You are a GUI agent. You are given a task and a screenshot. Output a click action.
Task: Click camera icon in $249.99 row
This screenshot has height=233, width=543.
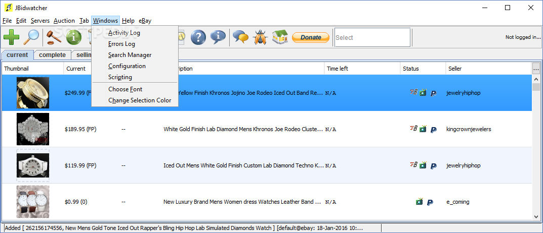point(423,92)
